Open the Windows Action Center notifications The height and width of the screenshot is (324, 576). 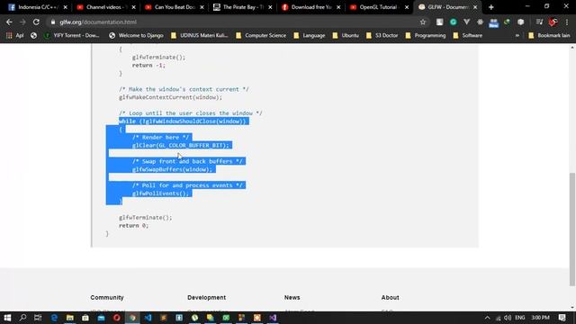click(562, 318)
